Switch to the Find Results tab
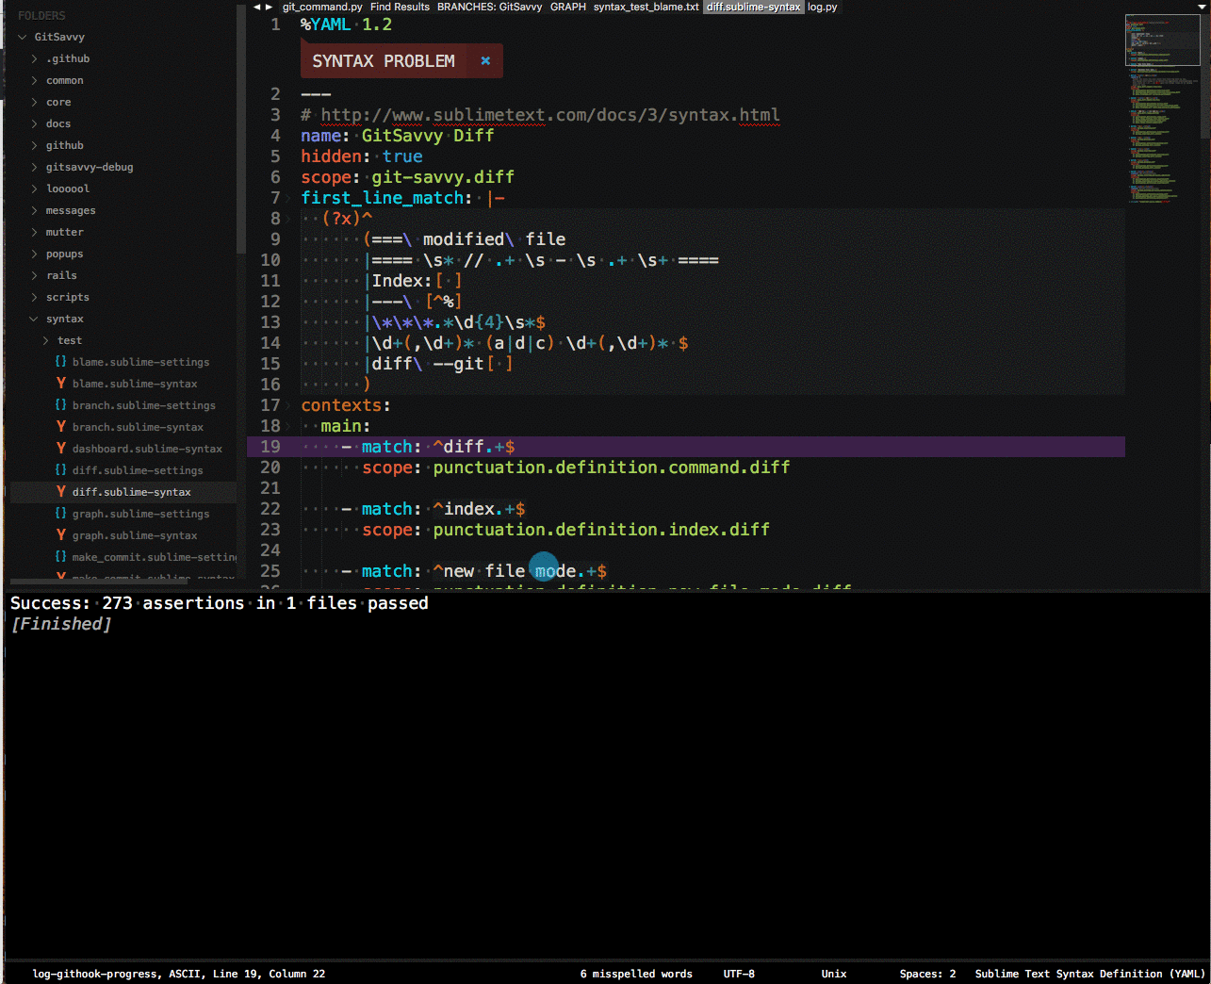This screenshot has width=1211, height=984. coord(400,7)
